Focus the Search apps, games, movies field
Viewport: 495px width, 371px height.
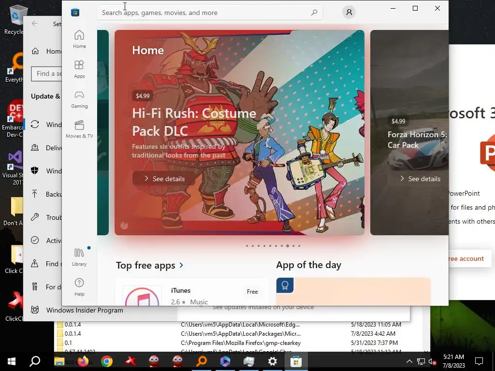click(x=210, y=13)
